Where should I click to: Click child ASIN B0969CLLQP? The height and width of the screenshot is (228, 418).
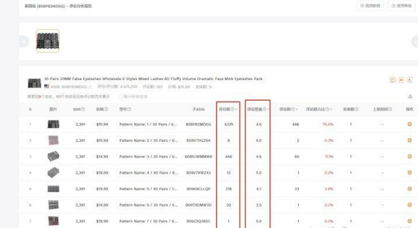pos(198,189)
